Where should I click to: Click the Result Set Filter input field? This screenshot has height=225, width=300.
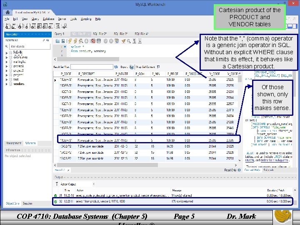click(92, 67)
